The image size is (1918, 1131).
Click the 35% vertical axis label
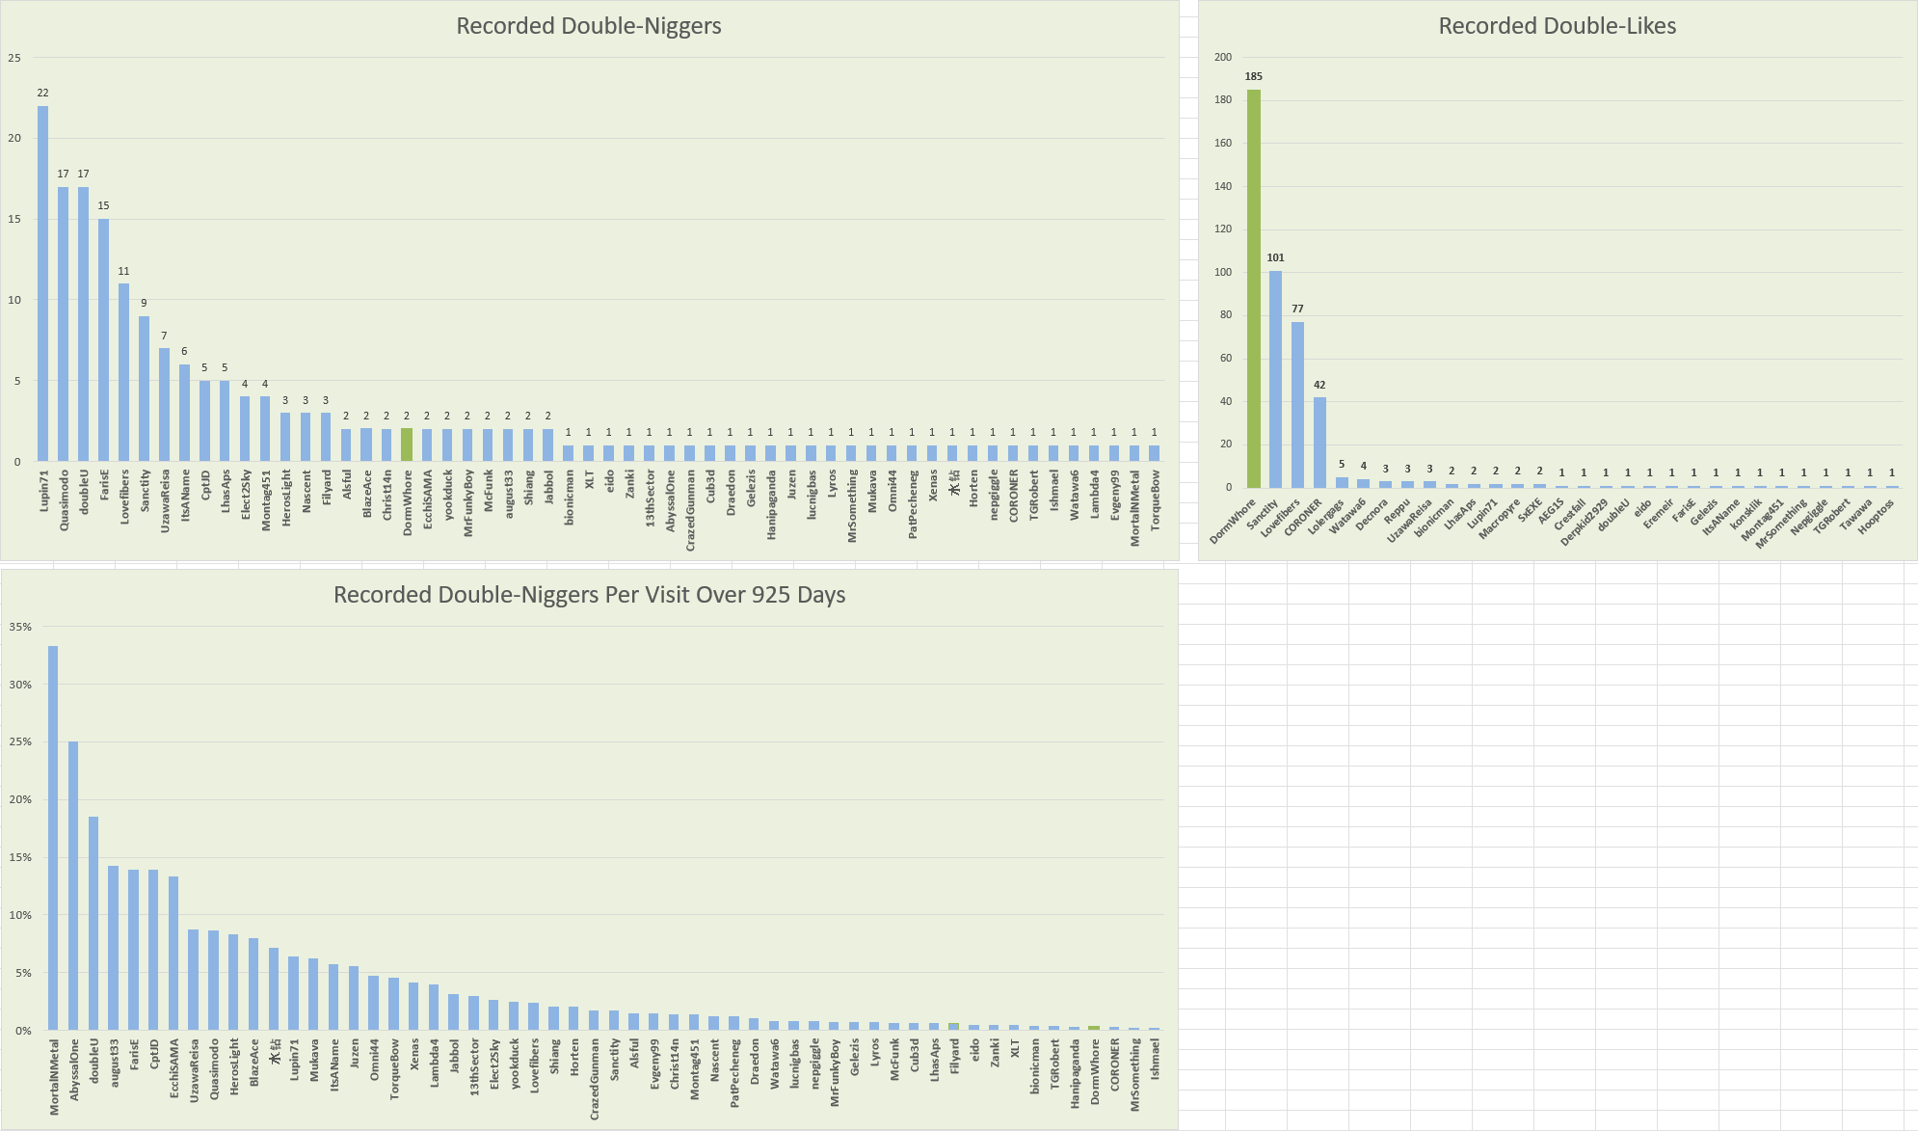[20, 627]
